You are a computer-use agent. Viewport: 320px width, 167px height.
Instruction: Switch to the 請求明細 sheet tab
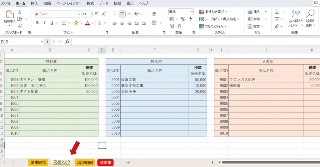pos(85,162)
